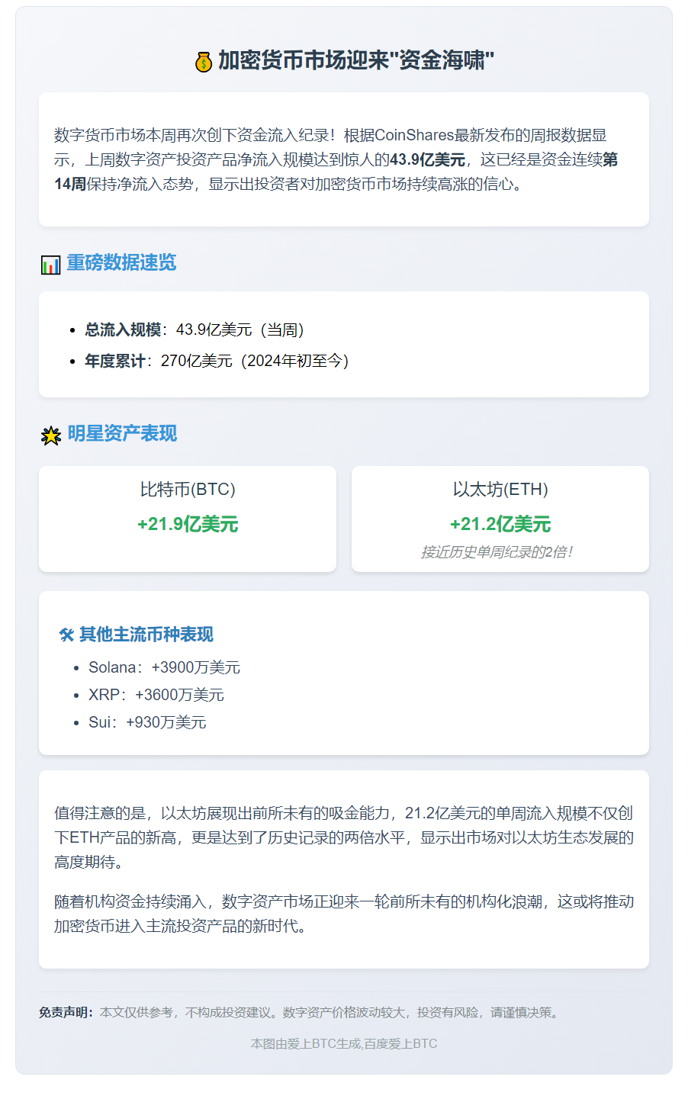This screenshot has width=688, height=1099.
Task: Expand the 其他主流币种表现 subsection heading
Action: pyautogui.click(x=143, y=634)
